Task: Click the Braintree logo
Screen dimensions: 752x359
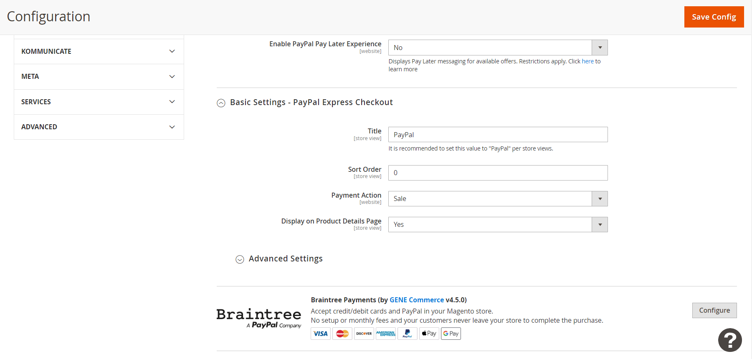Action: [x=259, y=319]
